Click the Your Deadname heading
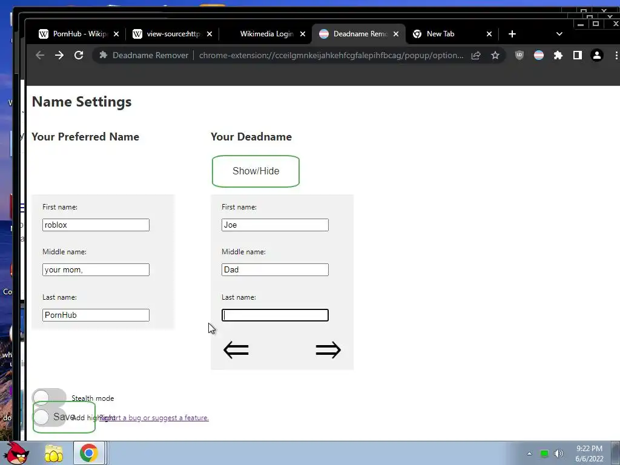The height and width of the screenshot is (465, 620). (x=251, y=137)
